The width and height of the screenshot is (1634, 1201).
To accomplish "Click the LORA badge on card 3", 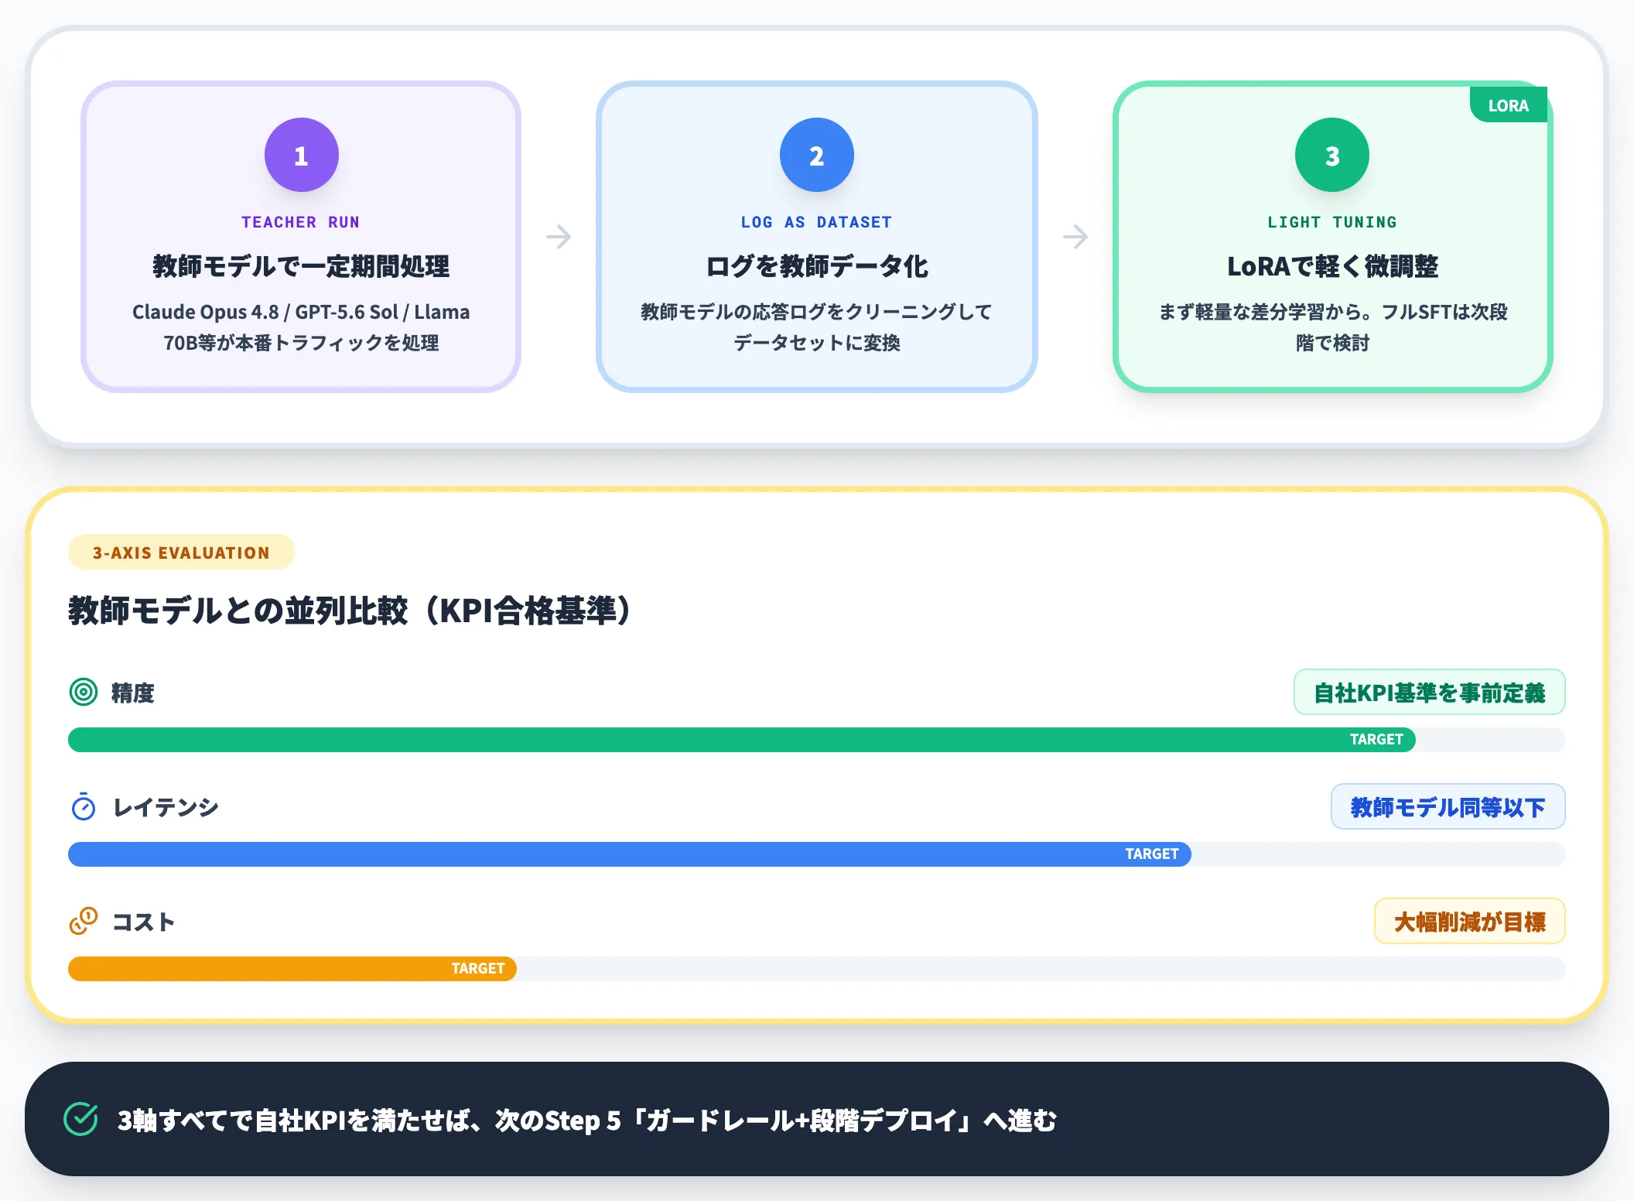I will [x=1508, y=105].
